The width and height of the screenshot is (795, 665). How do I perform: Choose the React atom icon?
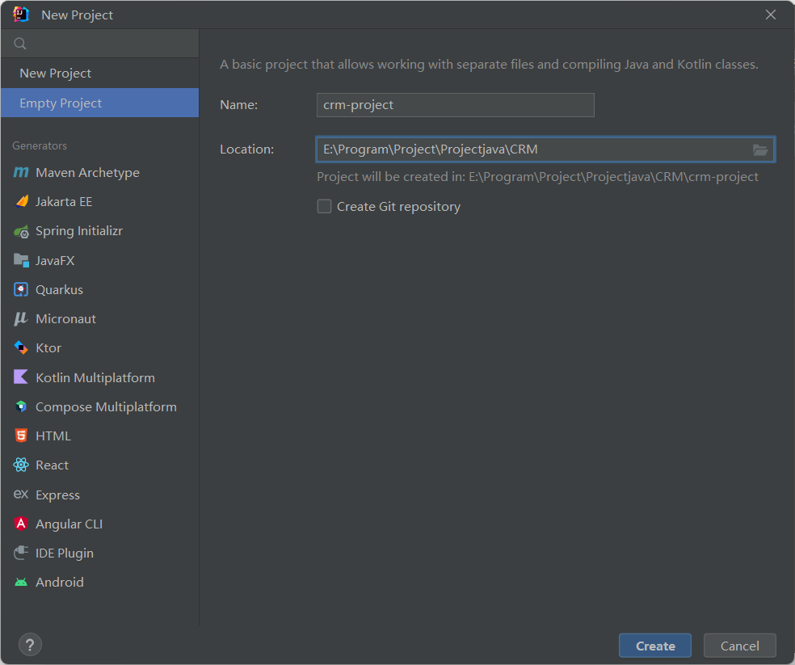click(21, 465)
